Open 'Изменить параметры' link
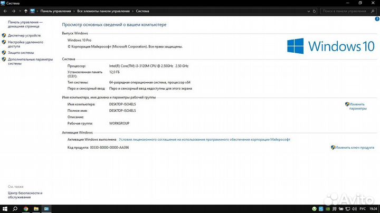Screen dimensions: 380x213 pyautogui.click(x=358, y=106)
